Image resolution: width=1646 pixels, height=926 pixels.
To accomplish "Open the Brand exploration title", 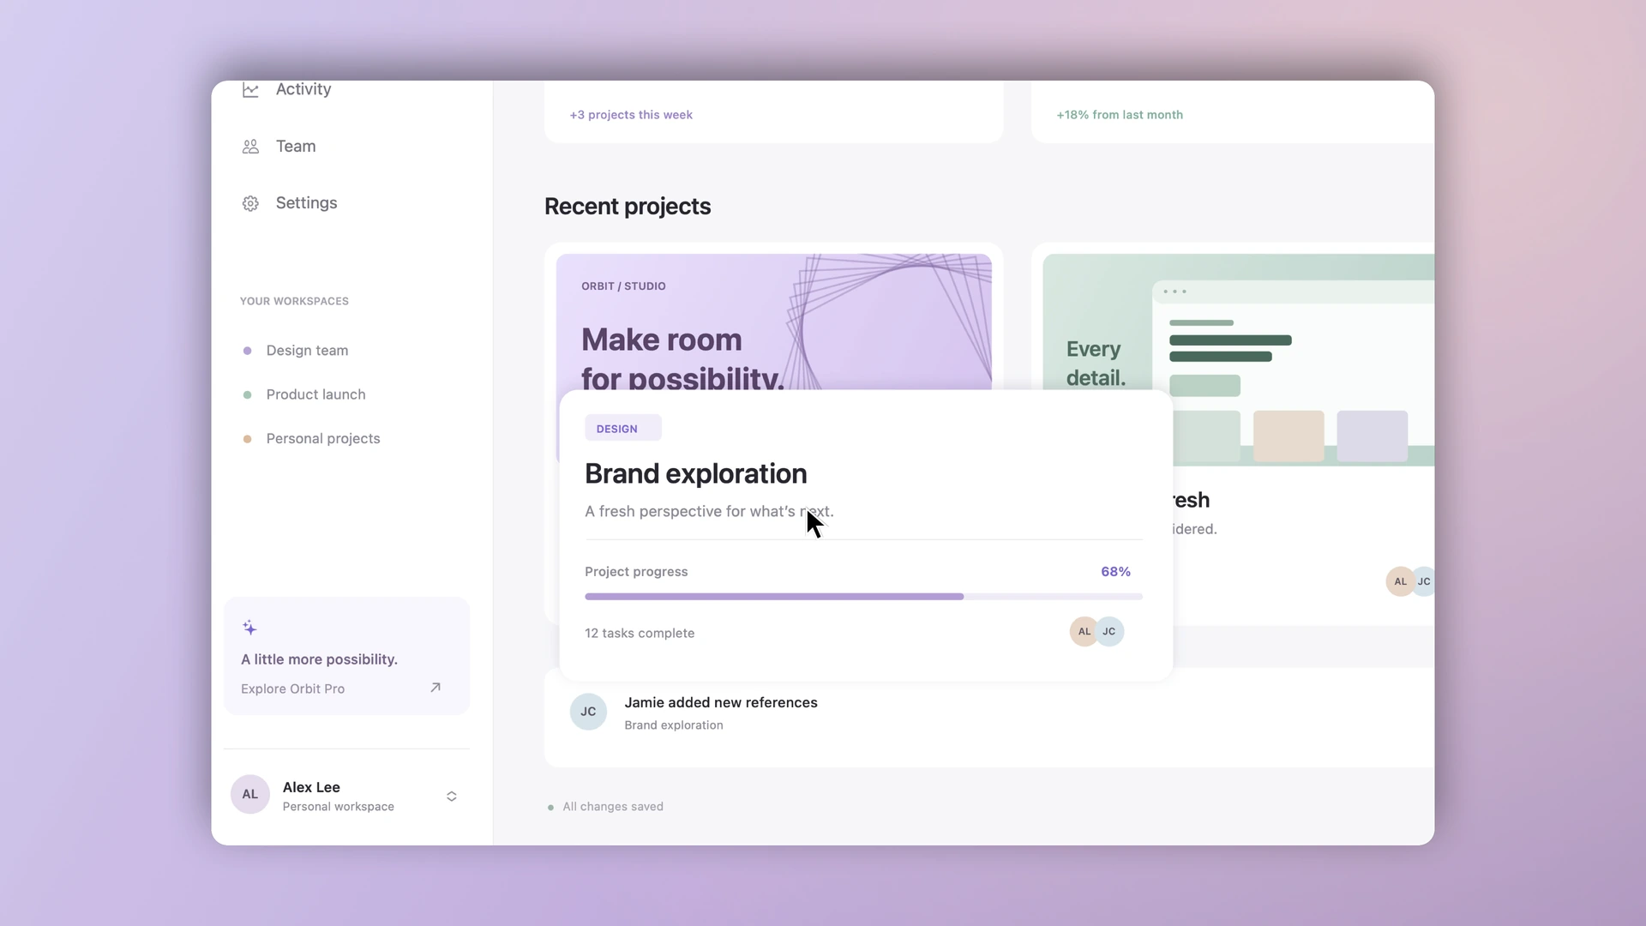I will (696, 473).
